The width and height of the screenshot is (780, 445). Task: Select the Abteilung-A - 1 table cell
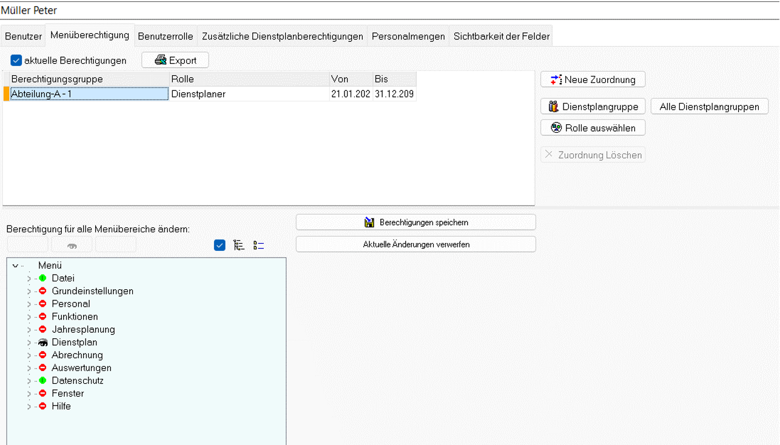pyautogui.click(x=89, y=94)
